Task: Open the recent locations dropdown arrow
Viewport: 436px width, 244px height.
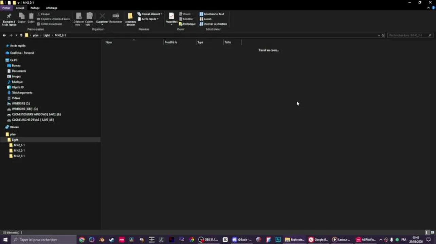Action: (16, 35)
